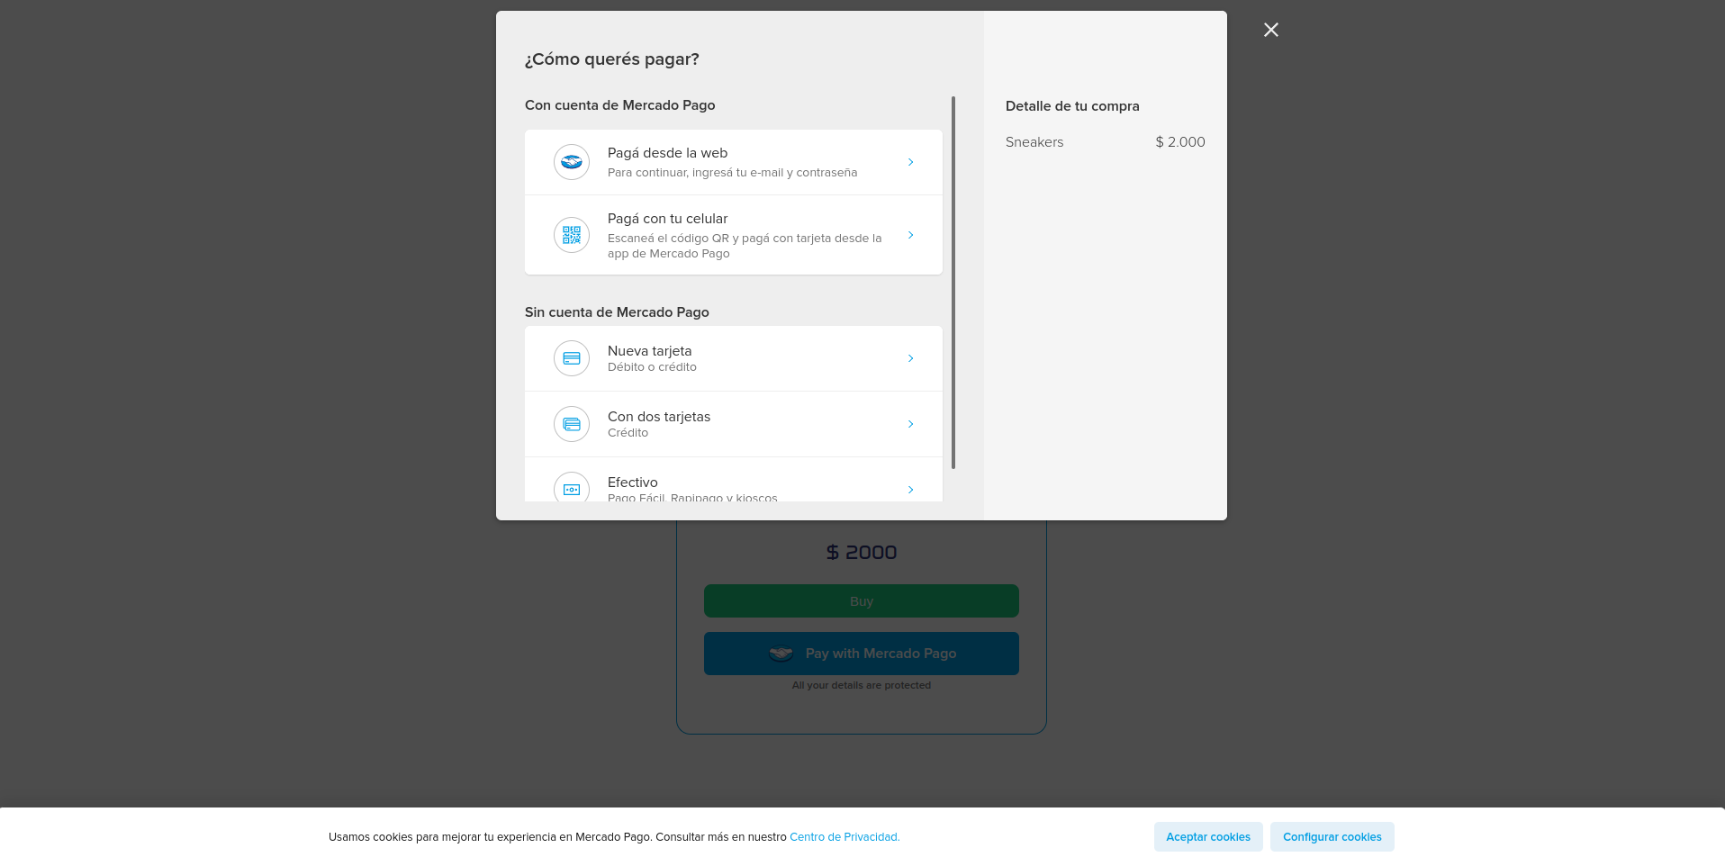Click the $ 2.000 price amount
Image resolution: width=1725 pixels, height=866 pixels.
pos(1180,142)
